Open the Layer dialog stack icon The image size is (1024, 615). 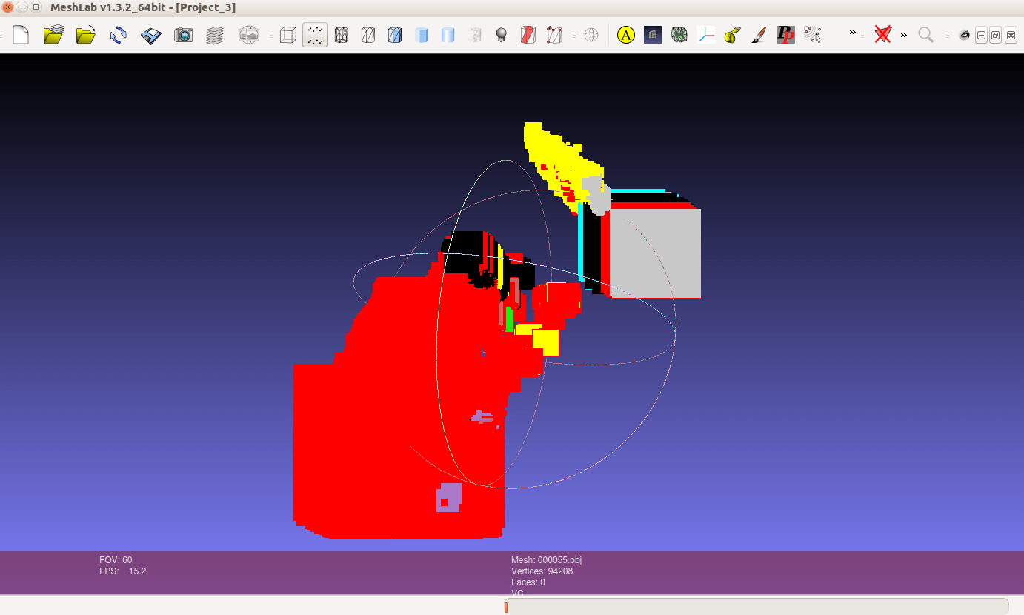(215, 35)
